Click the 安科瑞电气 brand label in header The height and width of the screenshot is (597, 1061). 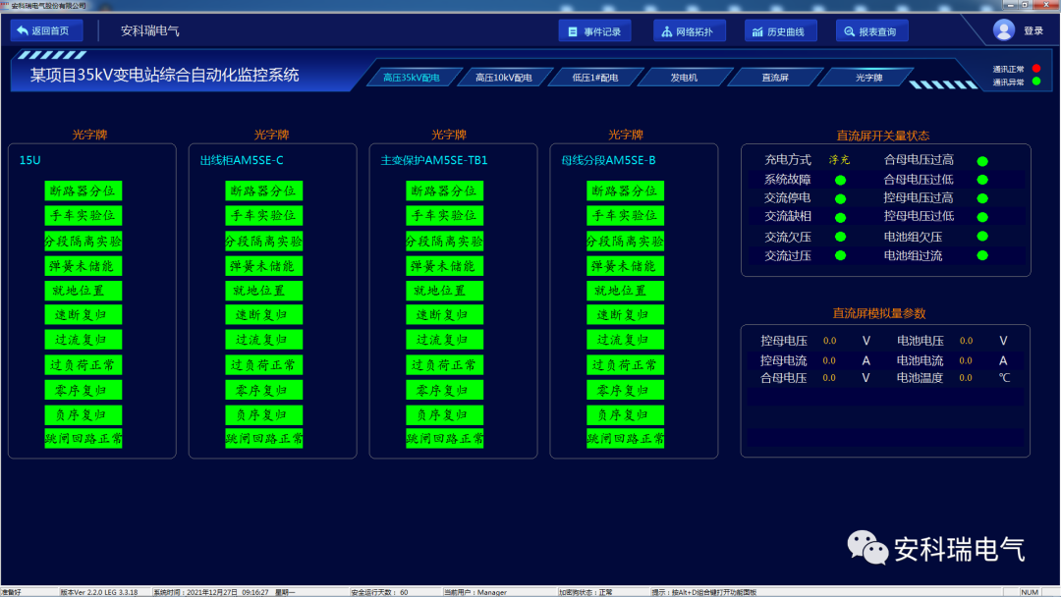tap(149, 30)
